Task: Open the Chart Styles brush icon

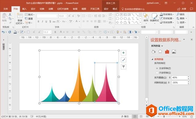Action: [x=123, y=60]
